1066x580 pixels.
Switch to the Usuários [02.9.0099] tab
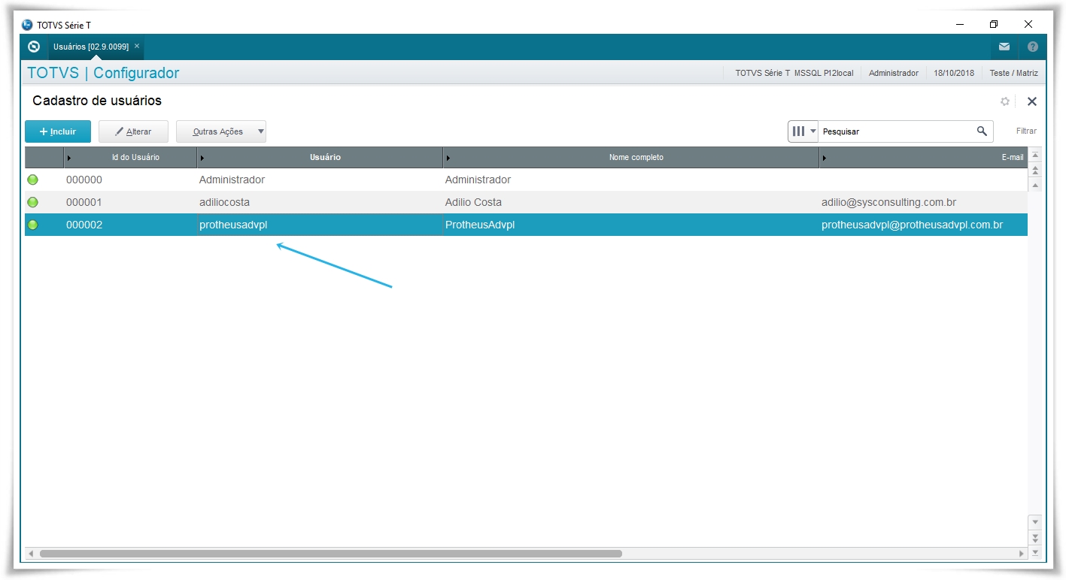(x=91, y=47)
